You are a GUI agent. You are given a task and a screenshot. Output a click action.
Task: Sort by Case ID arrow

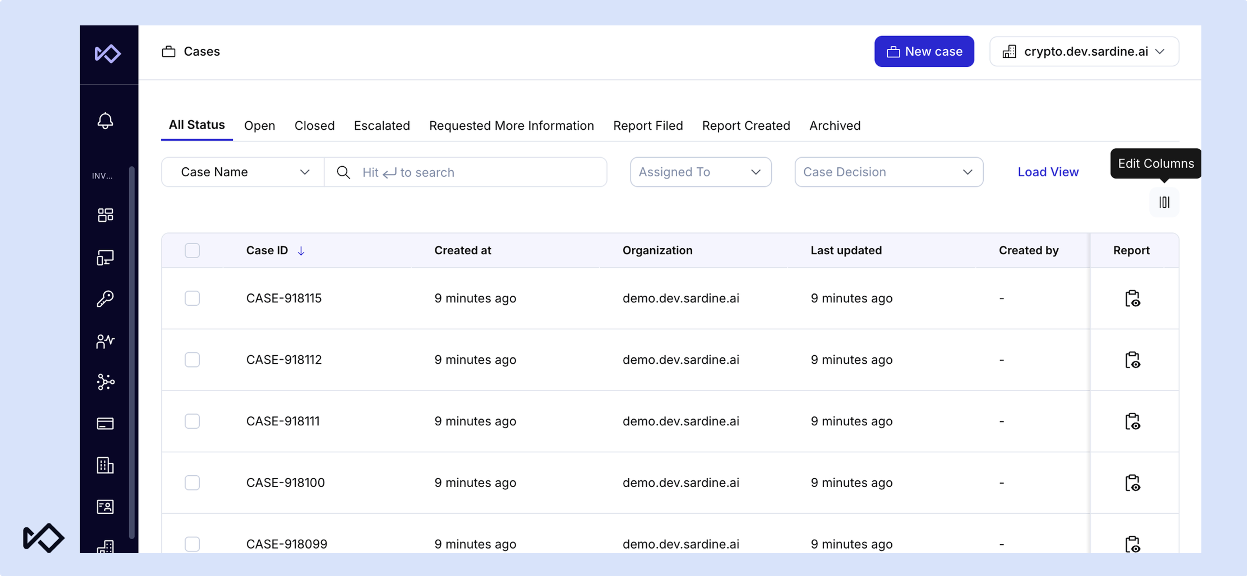tap(300, 251)
